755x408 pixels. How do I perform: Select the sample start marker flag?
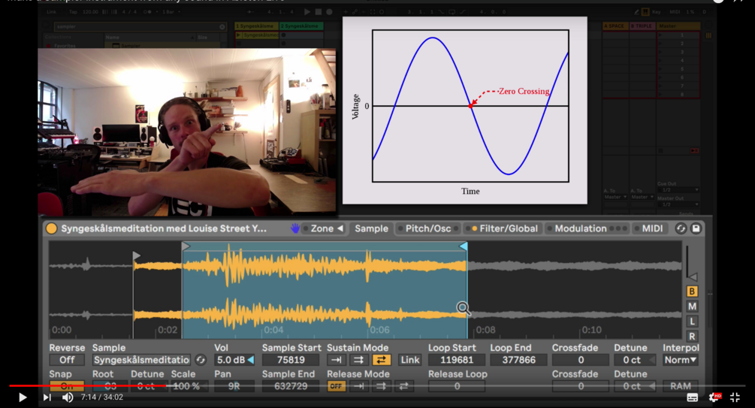click(x=137, y=255)
